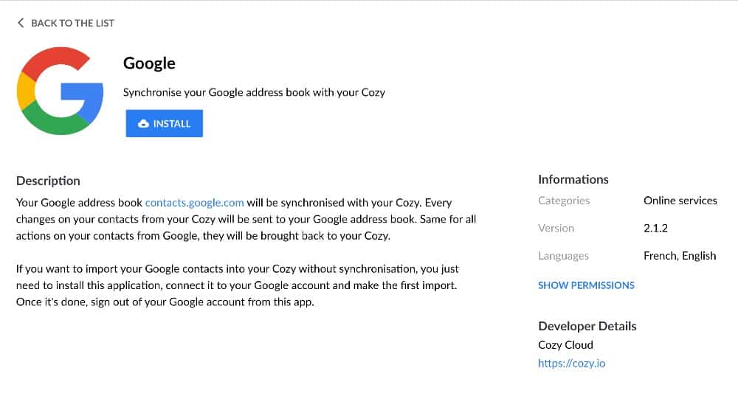The height and width of the screenshot is (410, 738).
Task: Click the Developer Details heading
Action: [587, 327]
